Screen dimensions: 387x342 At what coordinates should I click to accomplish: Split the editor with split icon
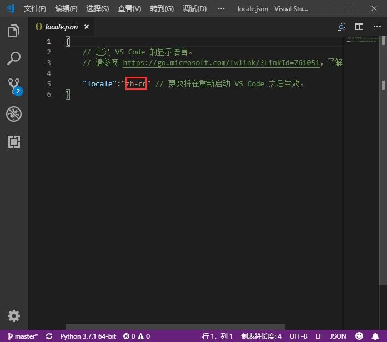point(359,27)
